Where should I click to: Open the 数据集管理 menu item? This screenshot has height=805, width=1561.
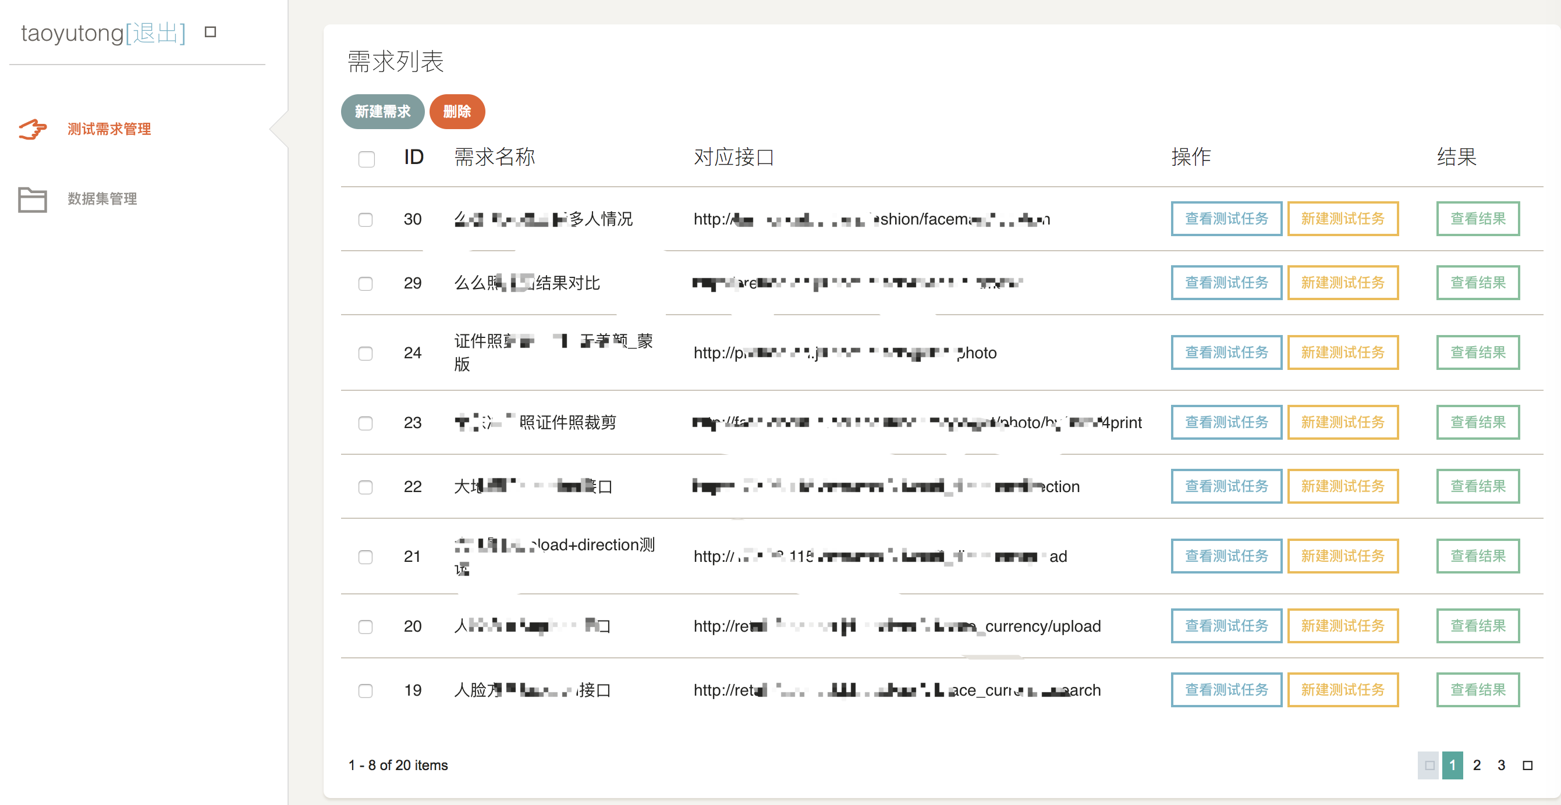pos(102,199)
